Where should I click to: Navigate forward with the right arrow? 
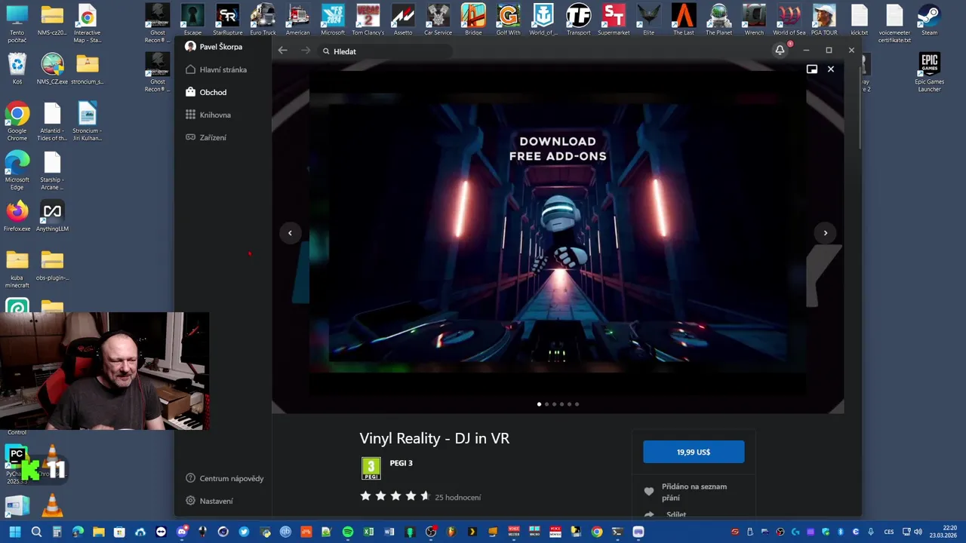pos(306,51)
